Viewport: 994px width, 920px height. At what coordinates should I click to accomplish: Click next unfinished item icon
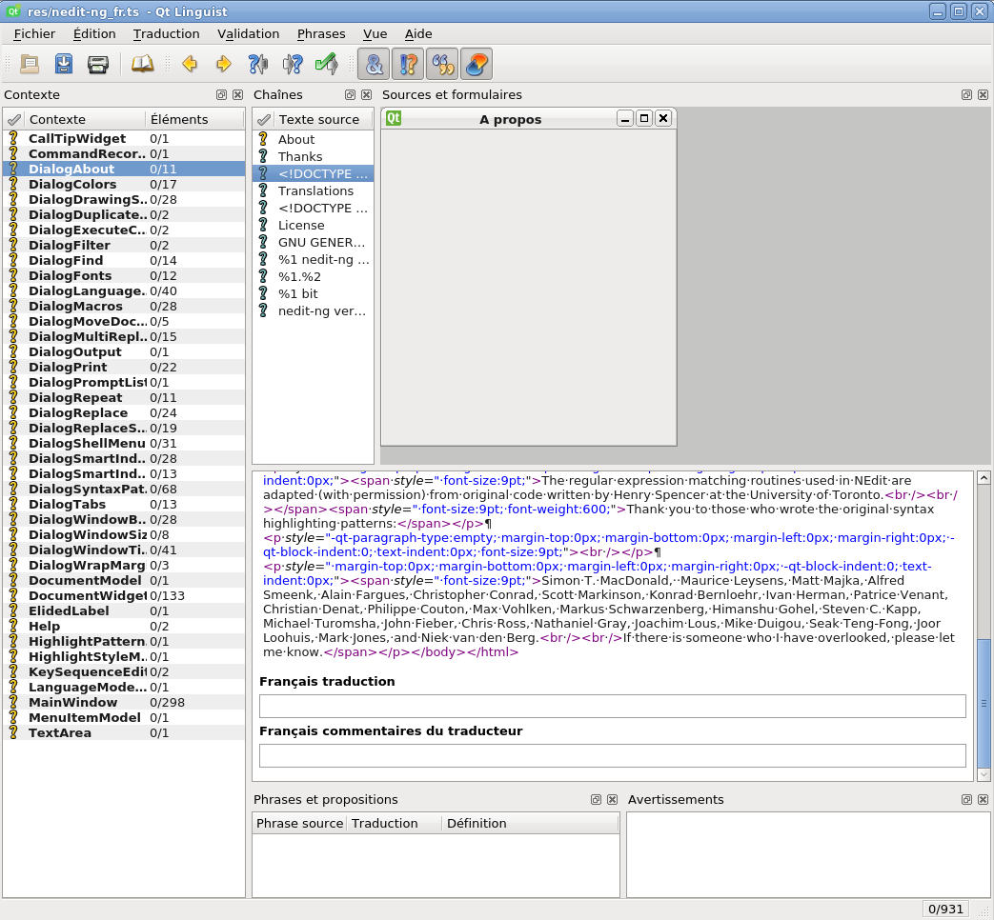(293, 64)
